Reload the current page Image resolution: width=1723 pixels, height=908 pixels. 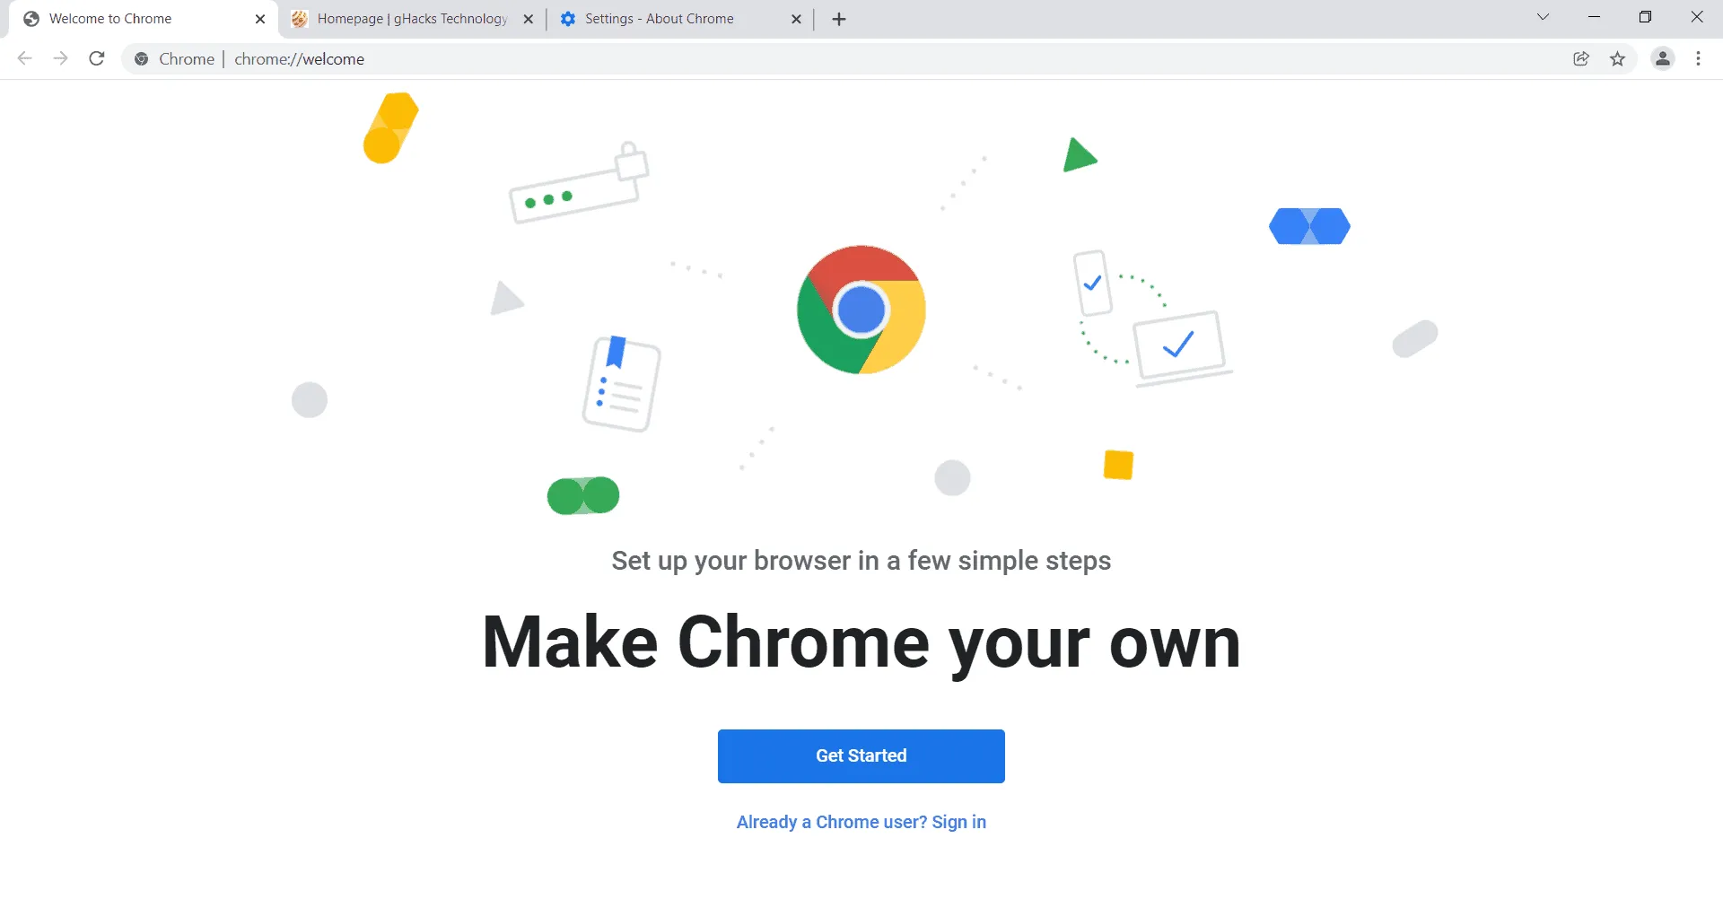pos(97,59)
